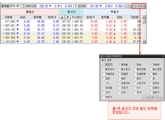The image size is (165, 120).
Task: Turn on the 하한가 checkbox
Action: point(104,97)
